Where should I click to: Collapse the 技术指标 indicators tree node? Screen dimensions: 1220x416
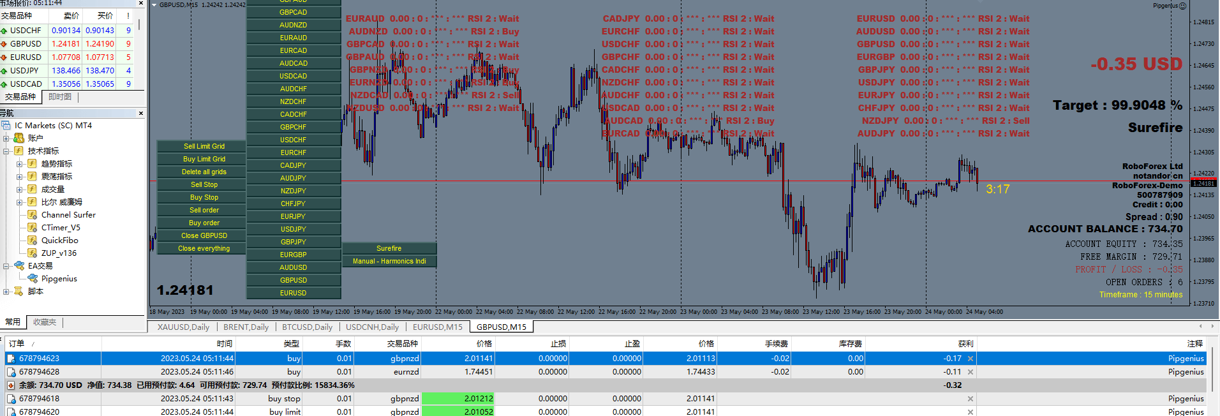(x=6, y=151)
